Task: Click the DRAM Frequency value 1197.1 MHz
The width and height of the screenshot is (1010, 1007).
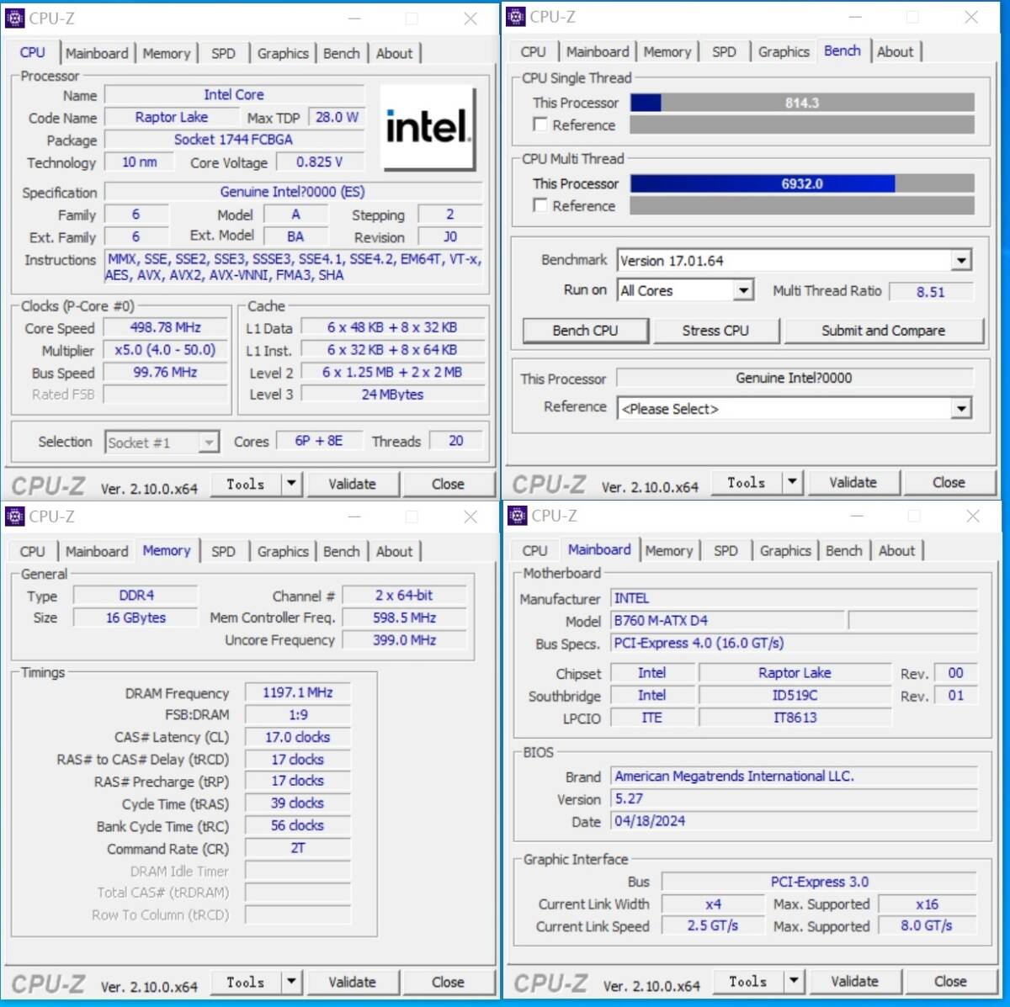Action: pyautogui.click(x=298, y=692)
